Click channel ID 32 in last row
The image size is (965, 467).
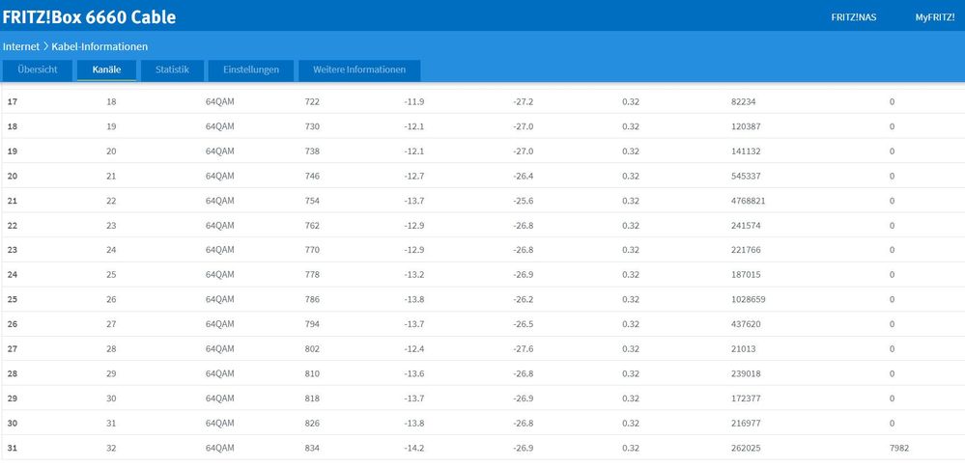[x=111, y=449]
